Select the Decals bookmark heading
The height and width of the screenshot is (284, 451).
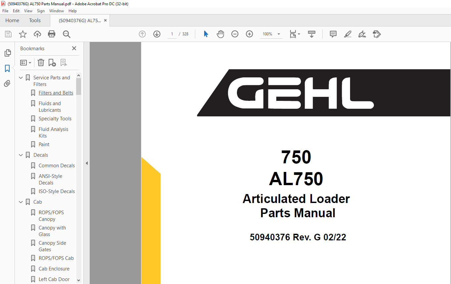(41, 155)
